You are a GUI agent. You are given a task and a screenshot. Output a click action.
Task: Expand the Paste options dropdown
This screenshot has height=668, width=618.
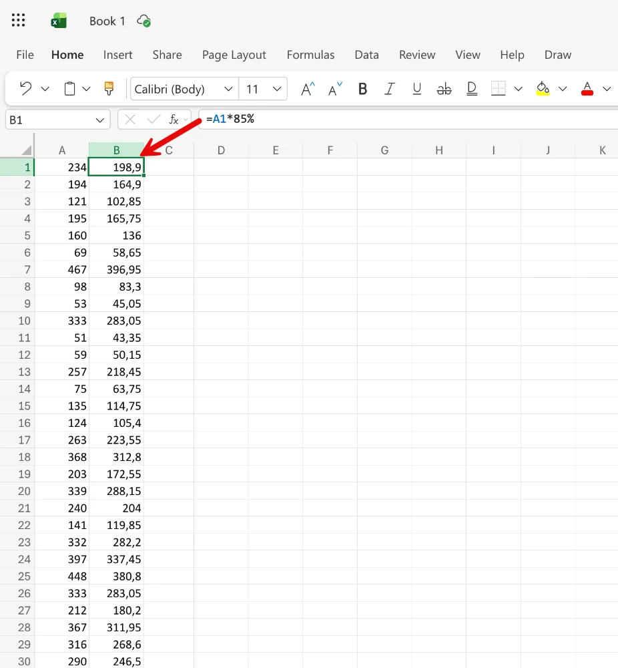[x=86, y=89]
